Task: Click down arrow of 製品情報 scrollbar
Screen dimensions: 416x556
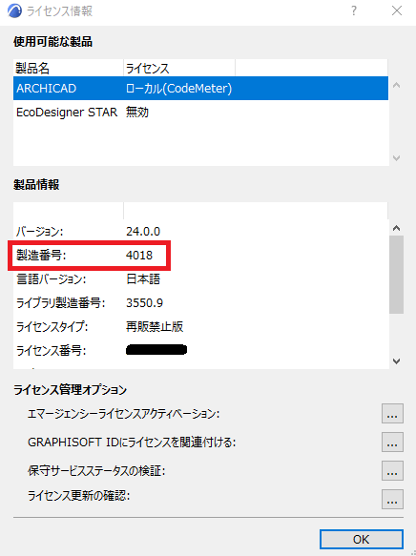Action: tap(397, 361)
